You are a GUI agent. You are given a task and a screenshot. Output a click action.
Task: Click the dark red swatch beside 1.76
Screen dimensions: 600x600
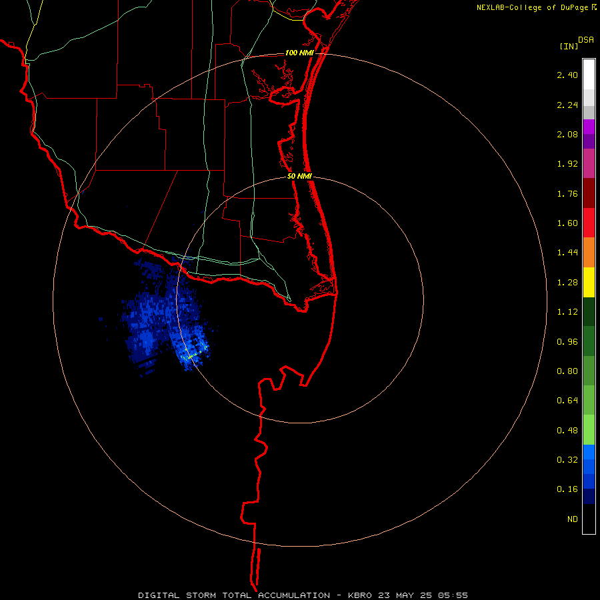tap(589, 193)
